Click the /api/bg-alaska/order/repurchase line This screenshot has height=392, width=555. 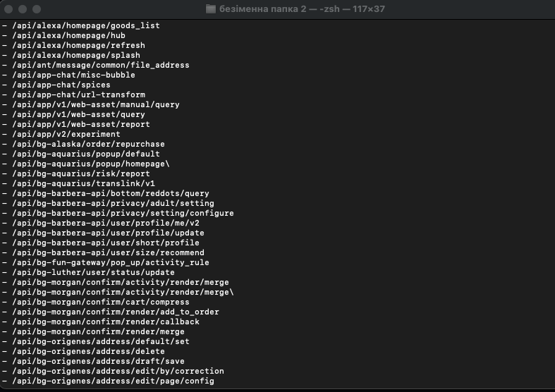point(83,145)
